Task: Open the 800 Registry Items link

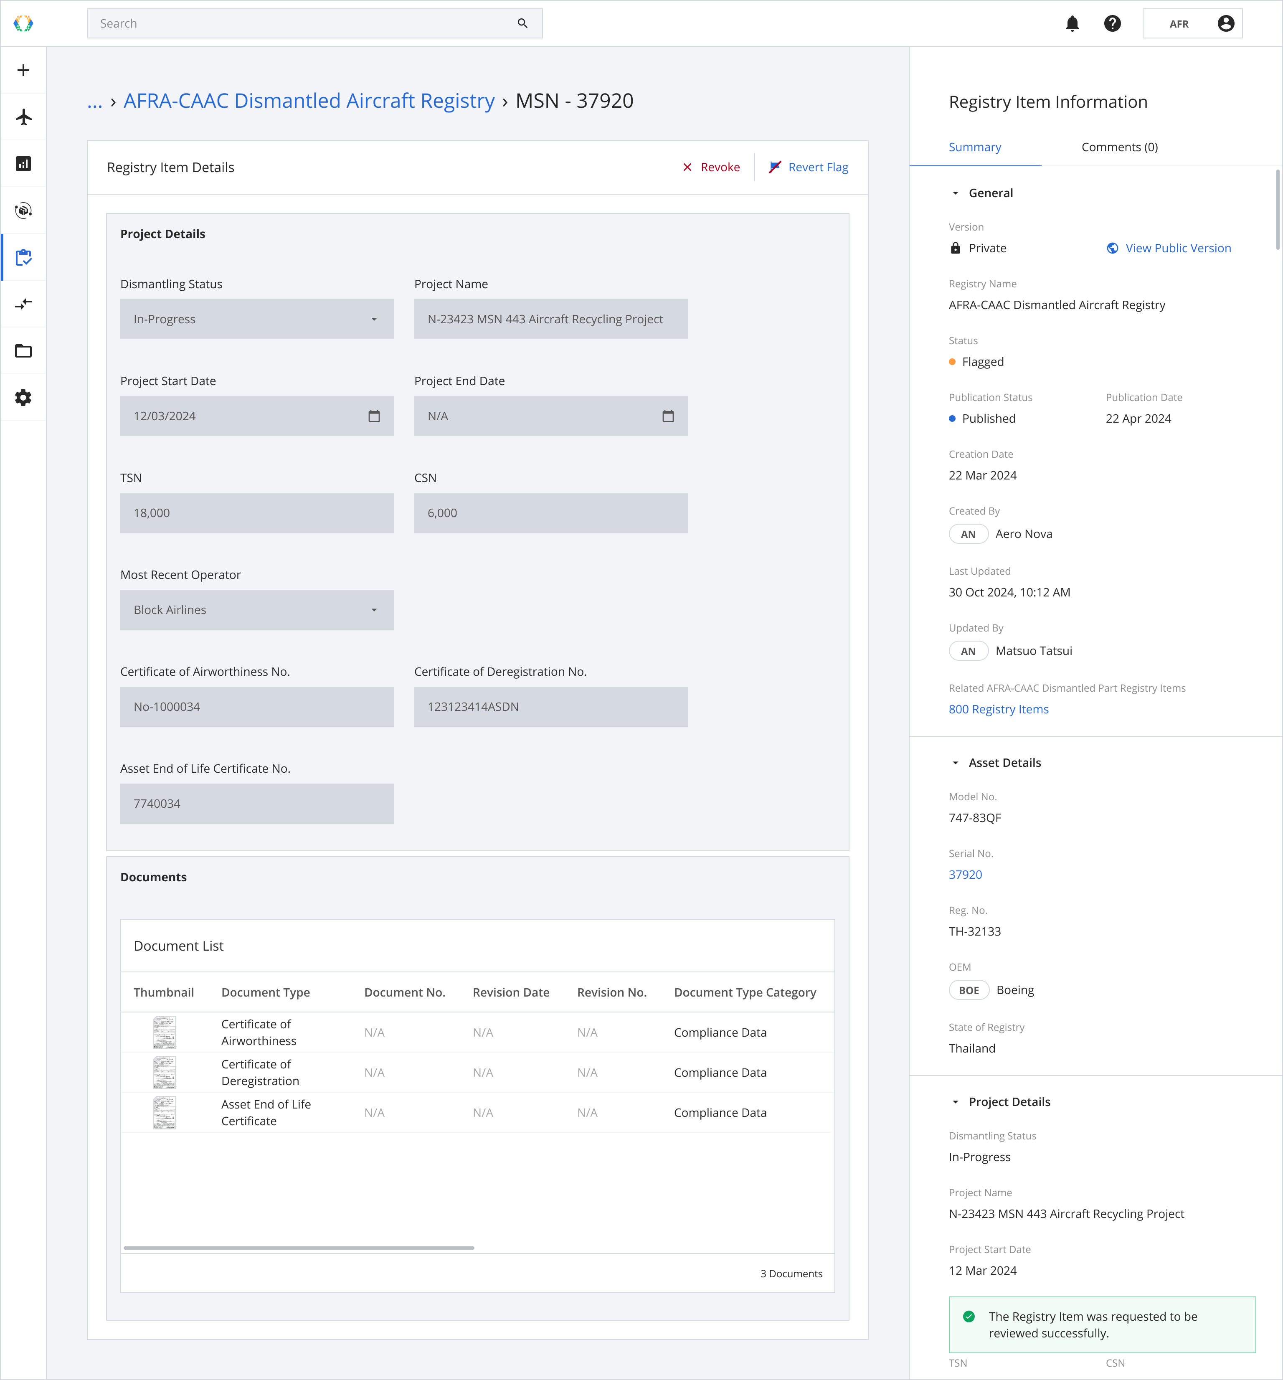Action: [998, 710]
